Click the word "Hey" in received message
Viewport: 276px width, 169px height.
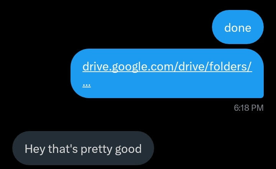(35, 149)
